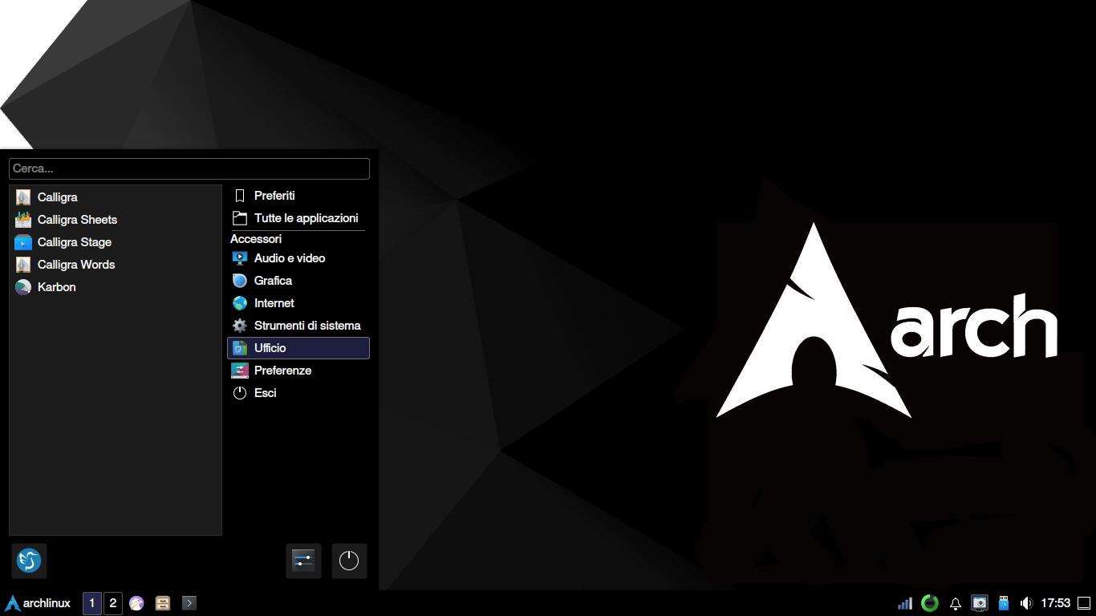Open the USB removable drive tray icon
This screenshot has height=616, width=1096.
click(1004, 603)
